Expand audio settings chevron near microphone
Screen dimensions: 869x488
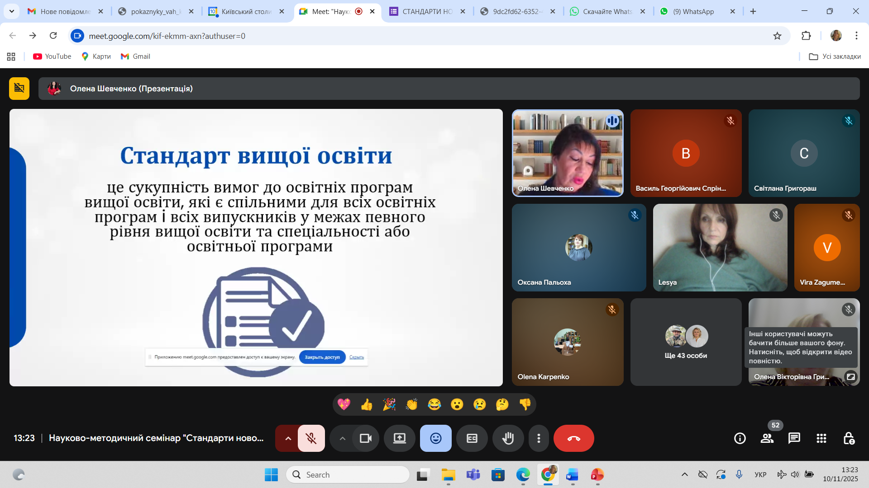(x=288, y=438)
